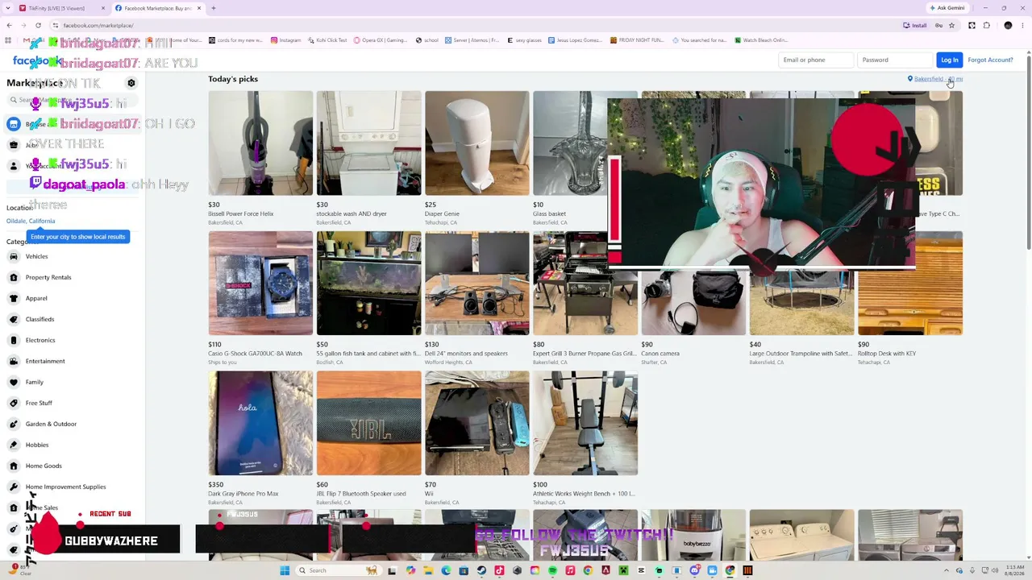Go back to previous page
Screen dimensions: 1032x580
coord(9,25)
